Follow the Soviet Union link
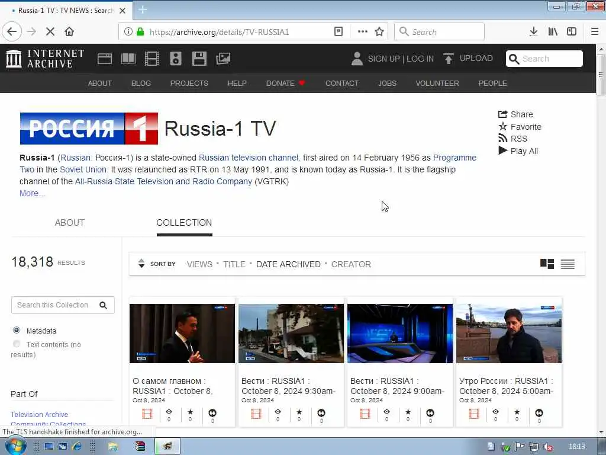The width and height of the screenshot is (606, 455). point(83,169)
